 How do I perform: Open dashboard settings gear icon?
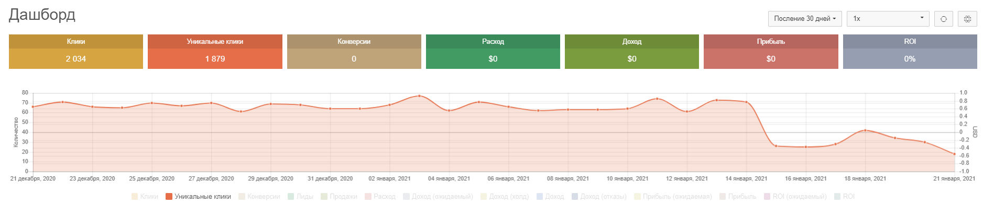(967, 19)
